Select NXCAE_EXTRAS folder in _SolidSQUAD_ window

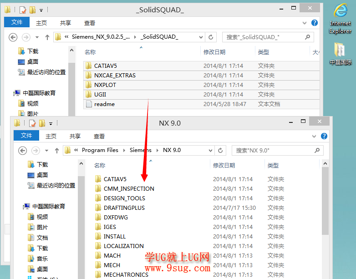[x=201, y=76]
